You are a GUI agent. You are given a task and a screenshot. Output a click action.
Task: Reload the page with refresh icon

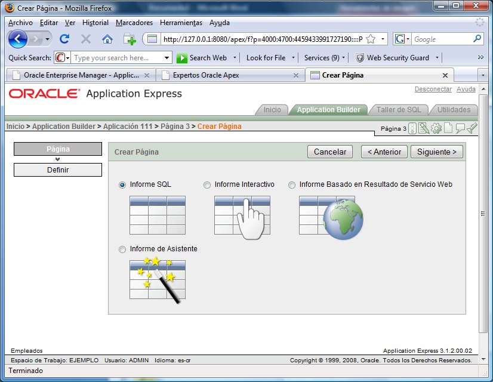click(x=65, y=39)
